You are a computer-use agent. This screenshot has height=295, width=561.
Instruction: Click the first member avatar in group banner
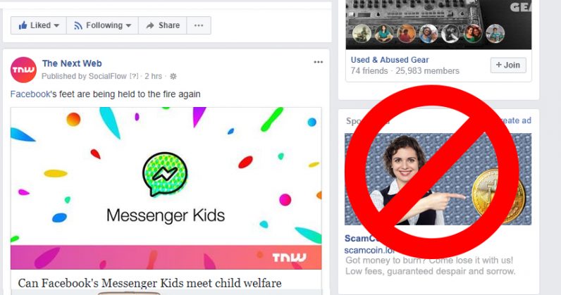(x=362, y=34)
